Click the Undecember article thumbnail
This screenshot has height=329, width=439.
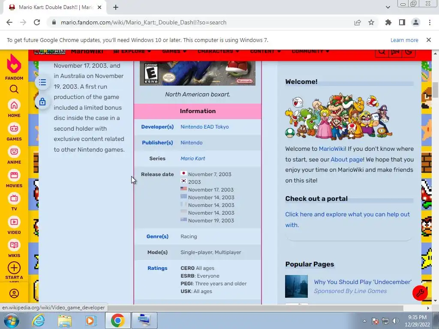tap(296, 286)
